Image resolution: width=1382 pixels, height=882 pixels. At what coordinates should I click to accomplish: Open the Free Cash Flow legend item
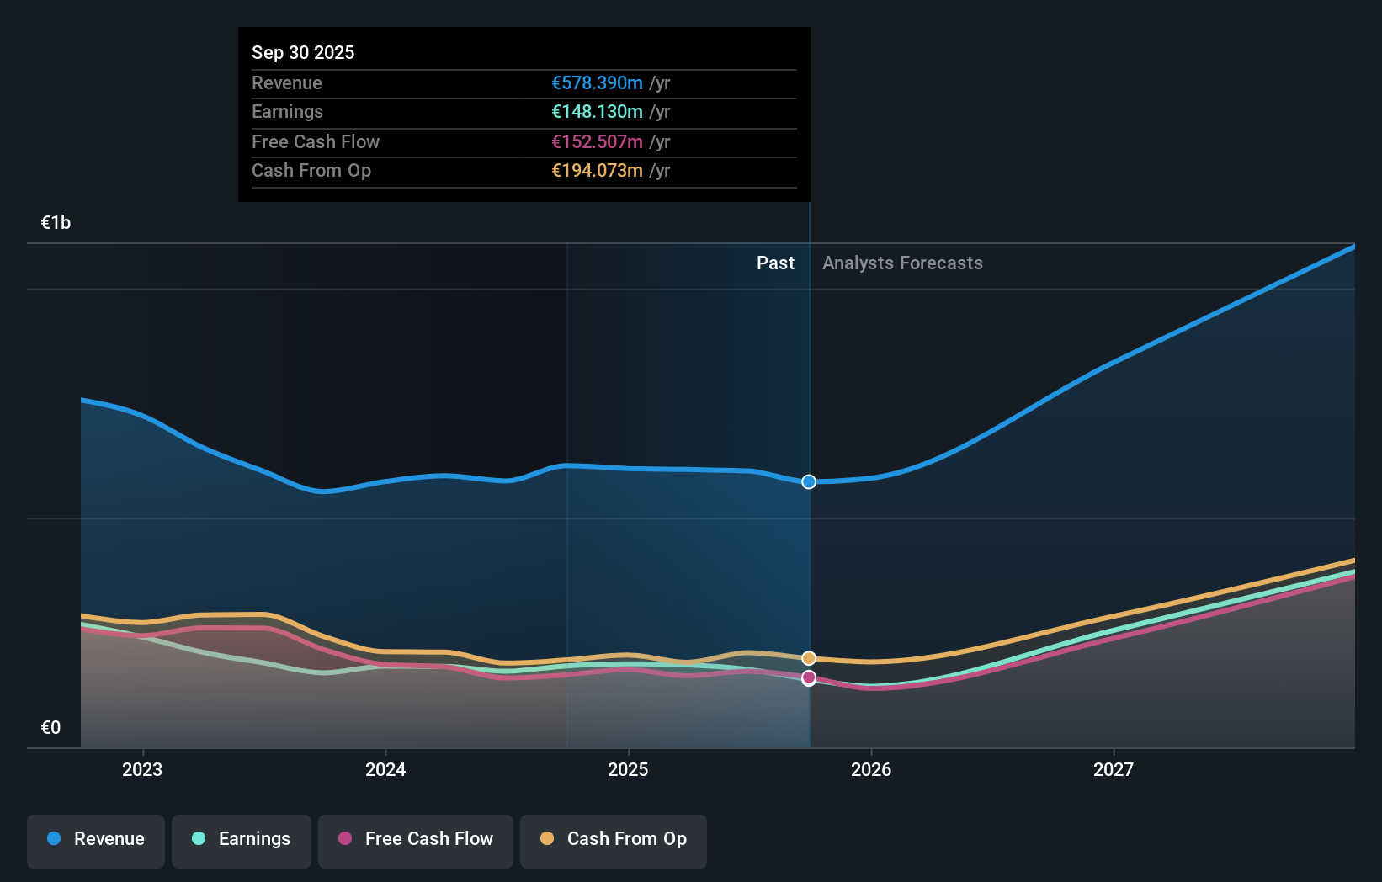point(416,839)
